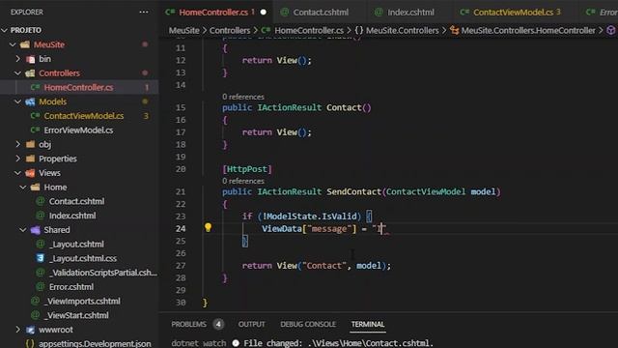Open _ViewImports.cshtml file
Image resolution: width=618 pixels, height=348 pixels.
pos(82,301)
